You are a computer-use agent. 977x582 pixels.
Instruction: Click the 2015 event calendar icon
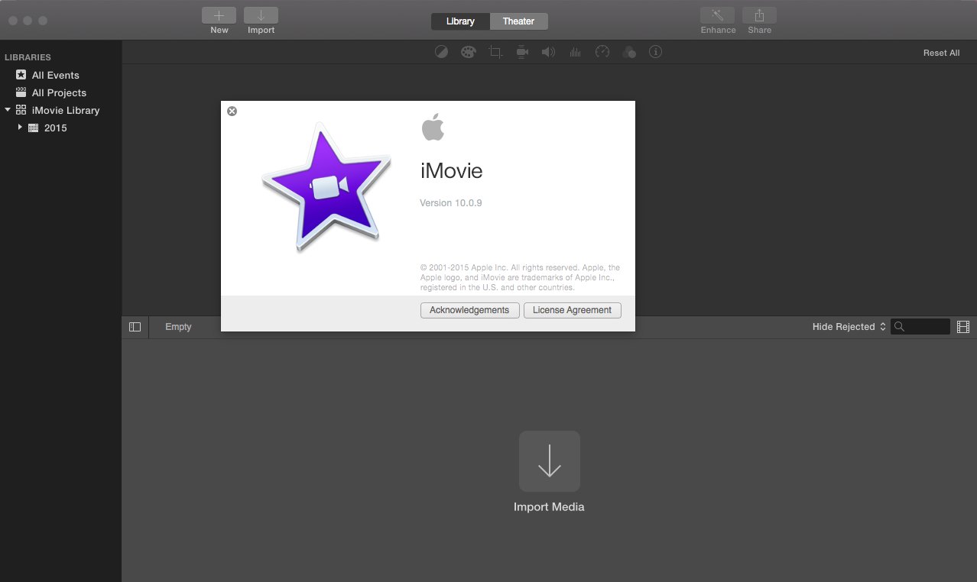click(33, 128)
